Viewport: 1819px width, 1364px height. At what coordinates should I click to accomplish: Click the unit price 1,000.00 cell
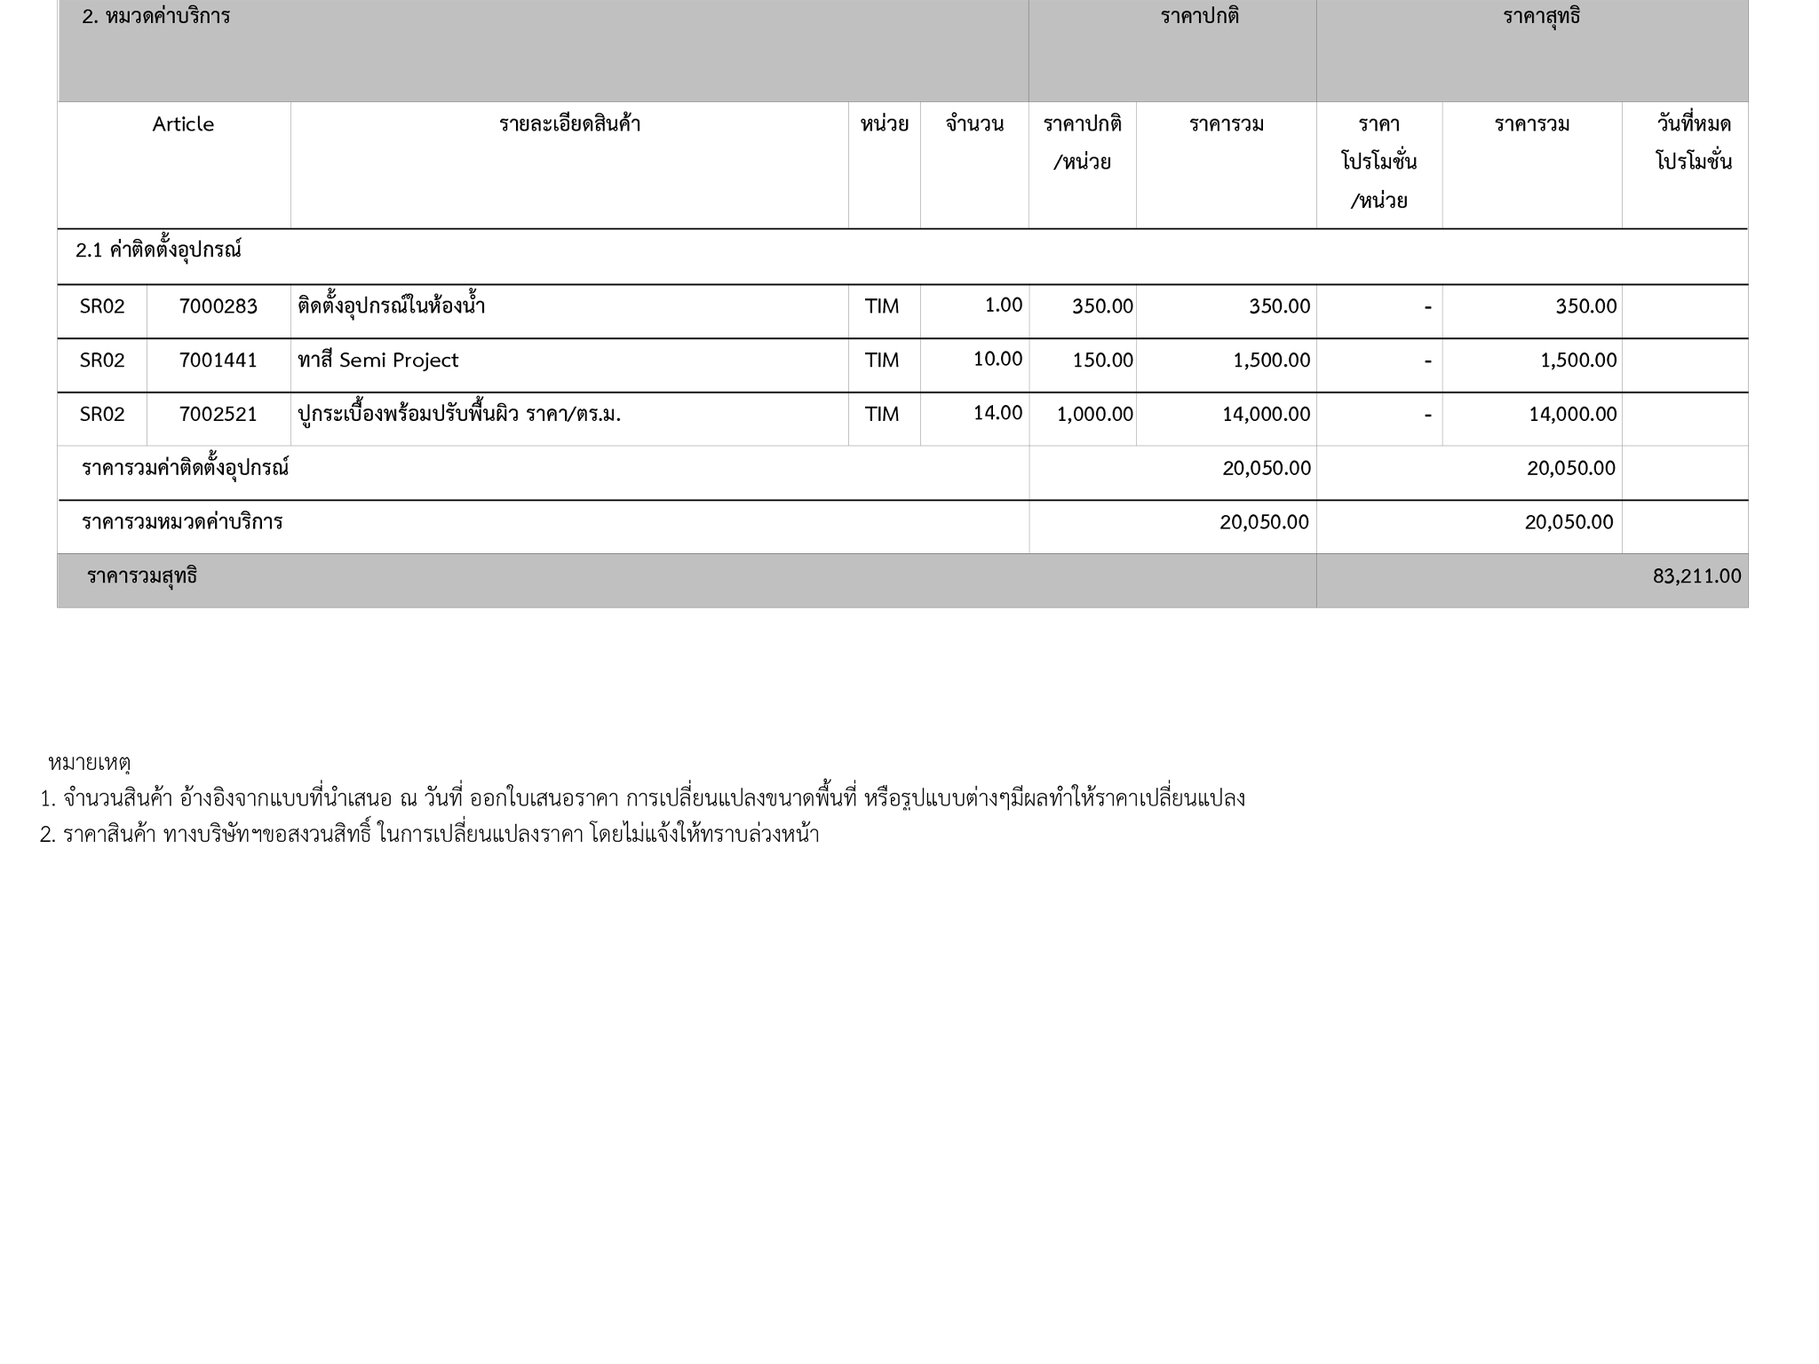click(x=1094, y=415)
